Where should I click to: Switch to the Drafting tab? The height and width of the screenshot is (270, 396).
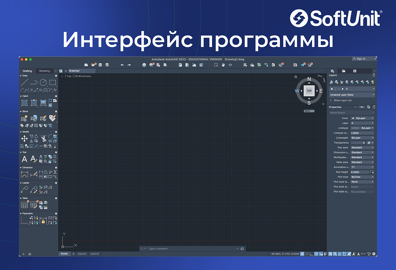click(x=27, y=71)
